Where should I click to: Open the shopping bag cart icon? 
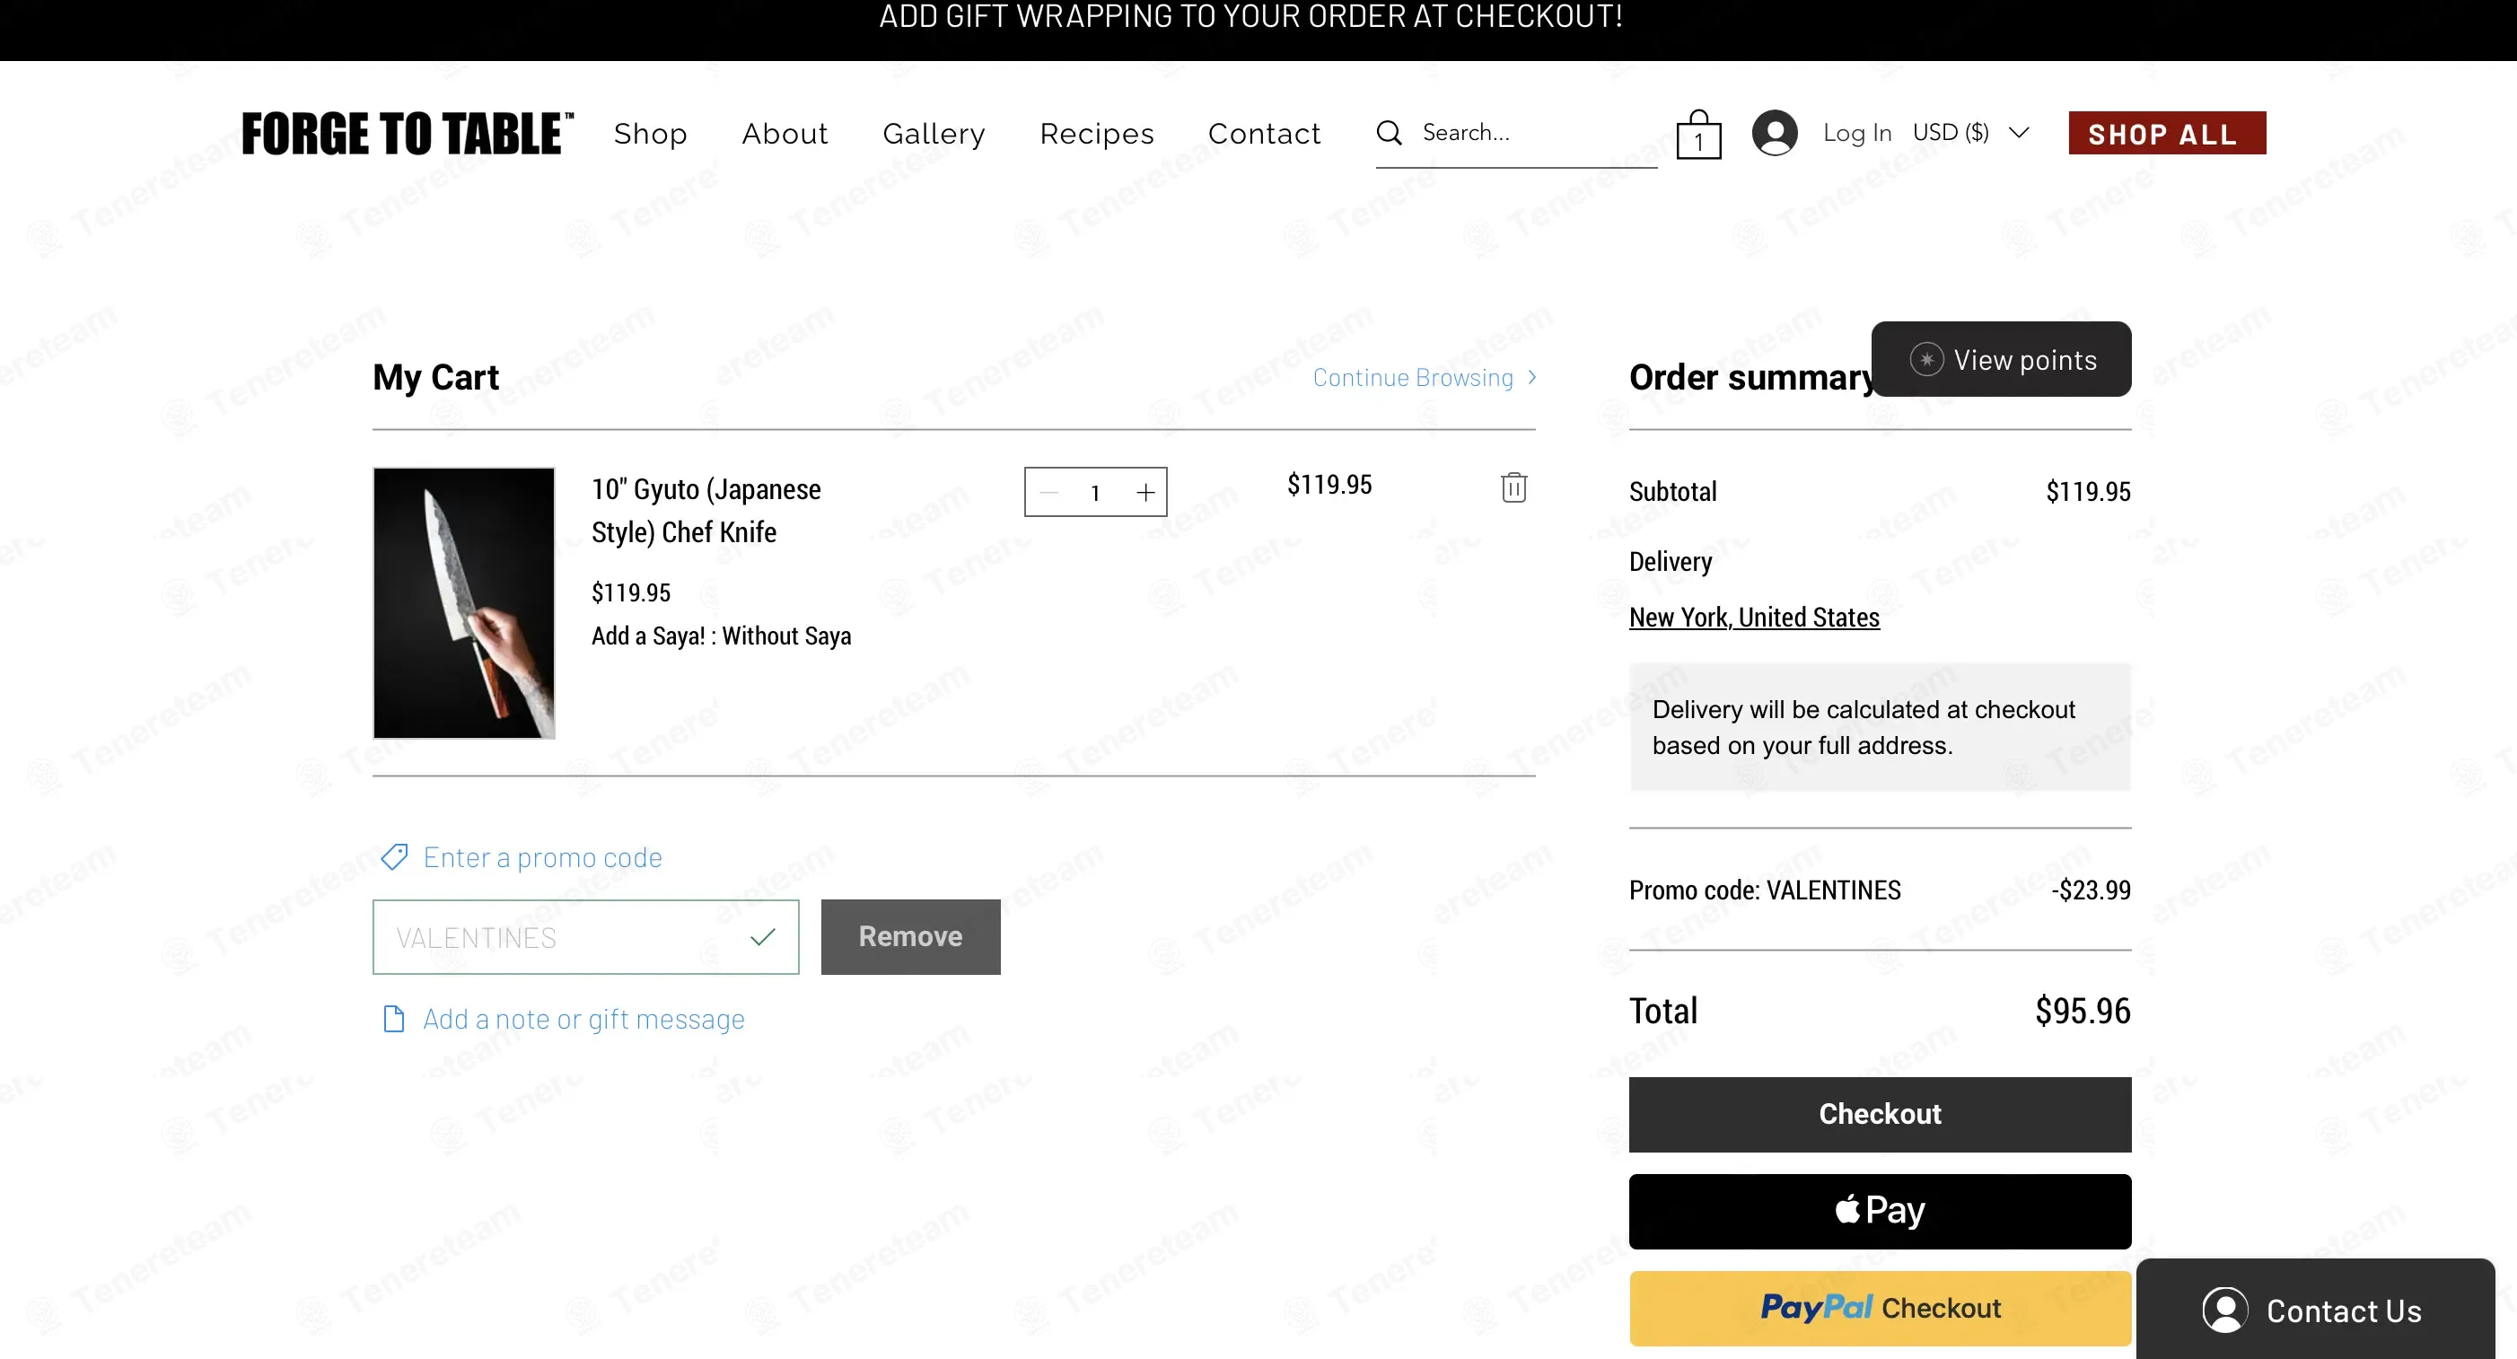[1698, 134]
